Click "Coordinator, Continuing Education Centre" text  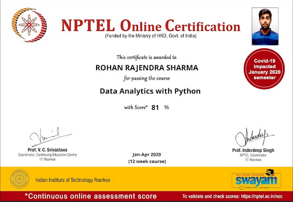[x=47, y=155]
